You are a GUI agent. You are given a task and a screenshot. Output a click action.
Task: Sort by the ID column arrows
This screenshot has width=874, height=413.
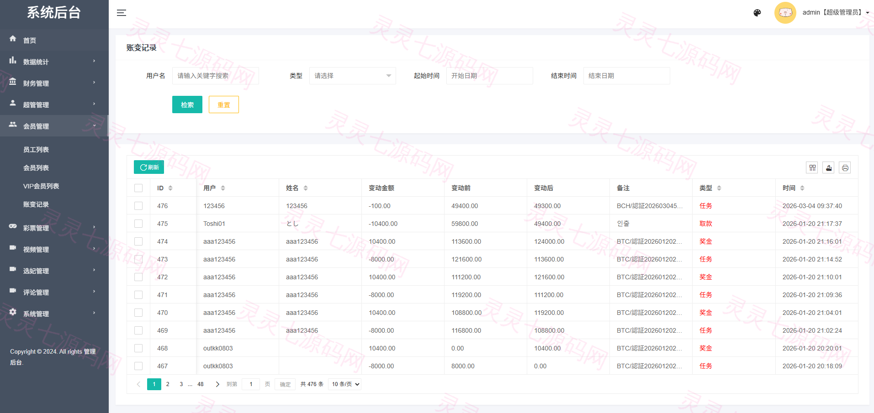(x=170, y=188)
